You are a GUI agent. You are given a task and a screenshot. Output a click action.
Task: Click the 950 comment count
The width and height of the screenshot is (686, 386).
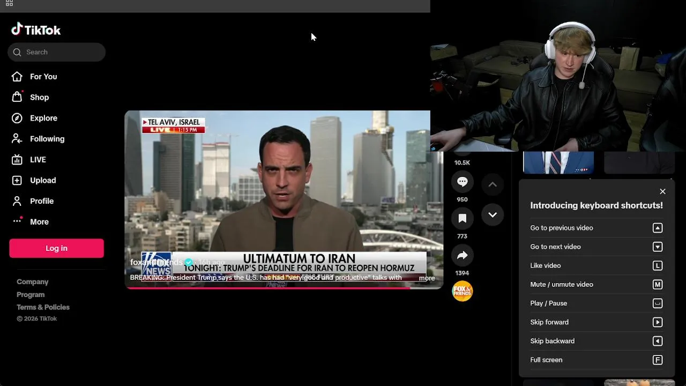[462, 199]
